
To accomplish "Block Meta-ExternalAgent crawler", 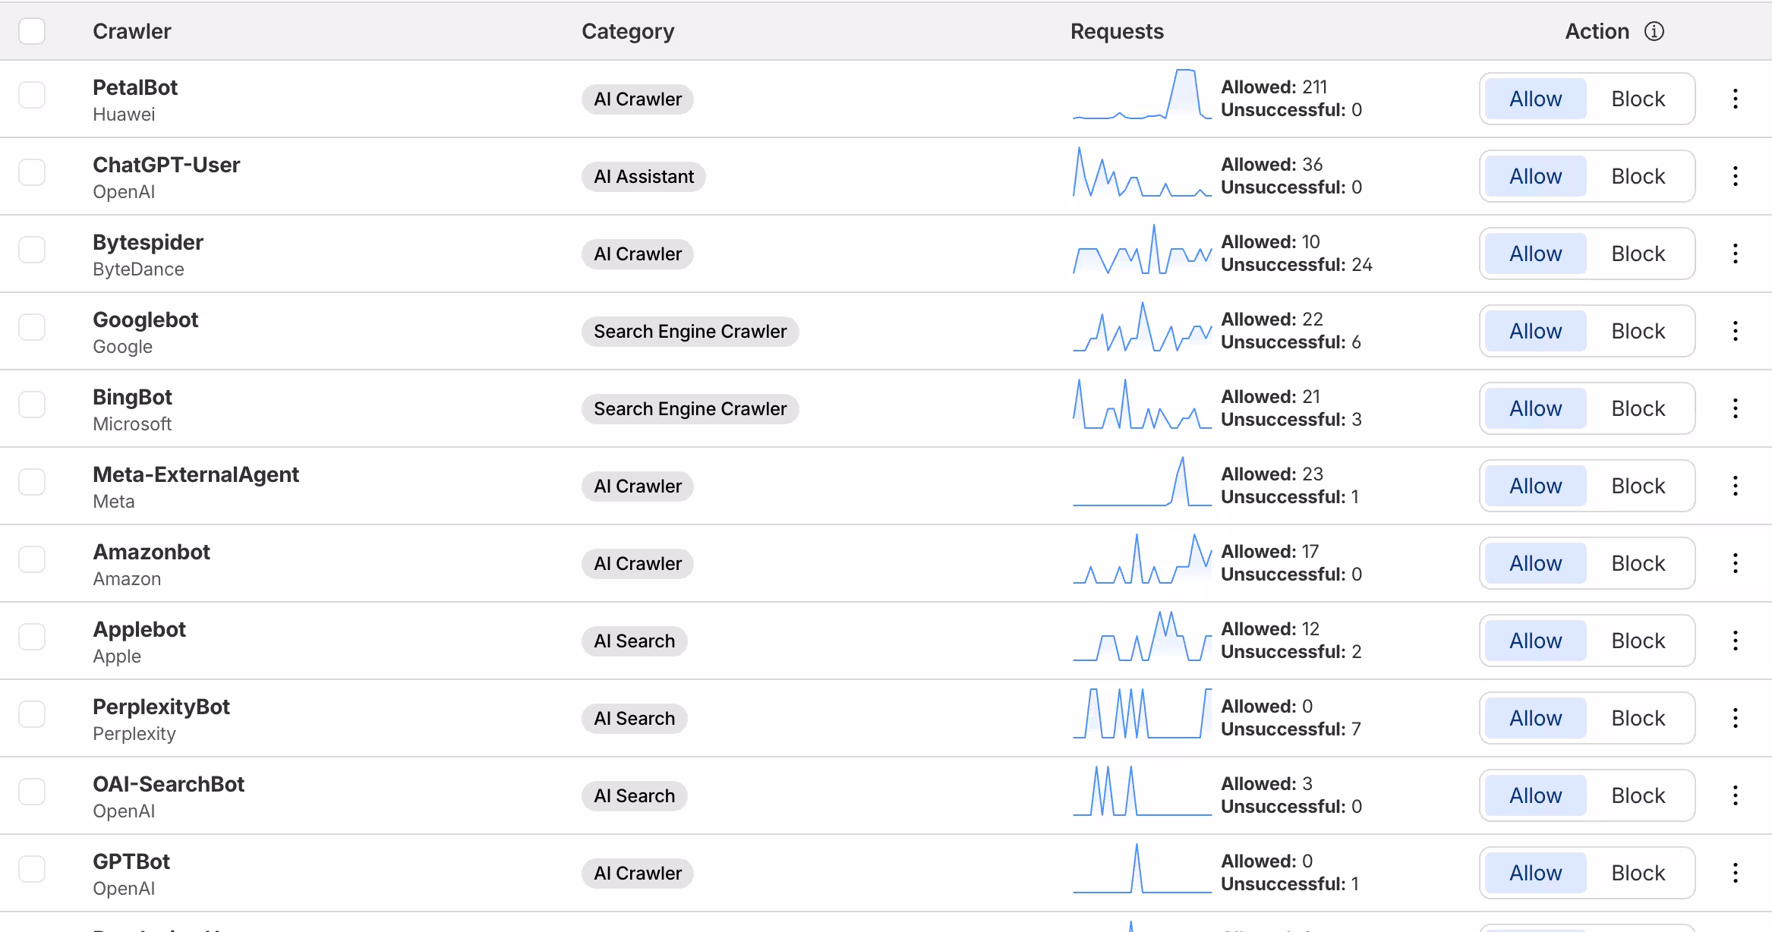I will 1638,486.
